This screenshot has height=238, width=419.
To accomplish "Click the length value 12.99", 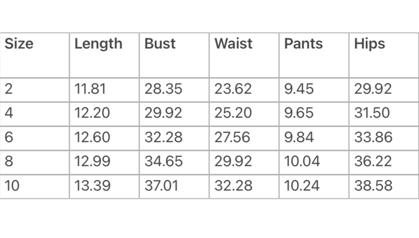I will click(x=92, y=161).
